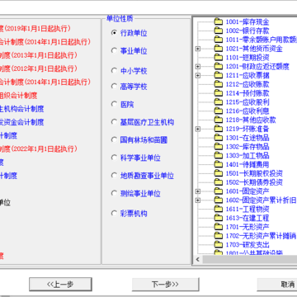Expand the 1601-固定资产 tree node

tap(198, 191)
